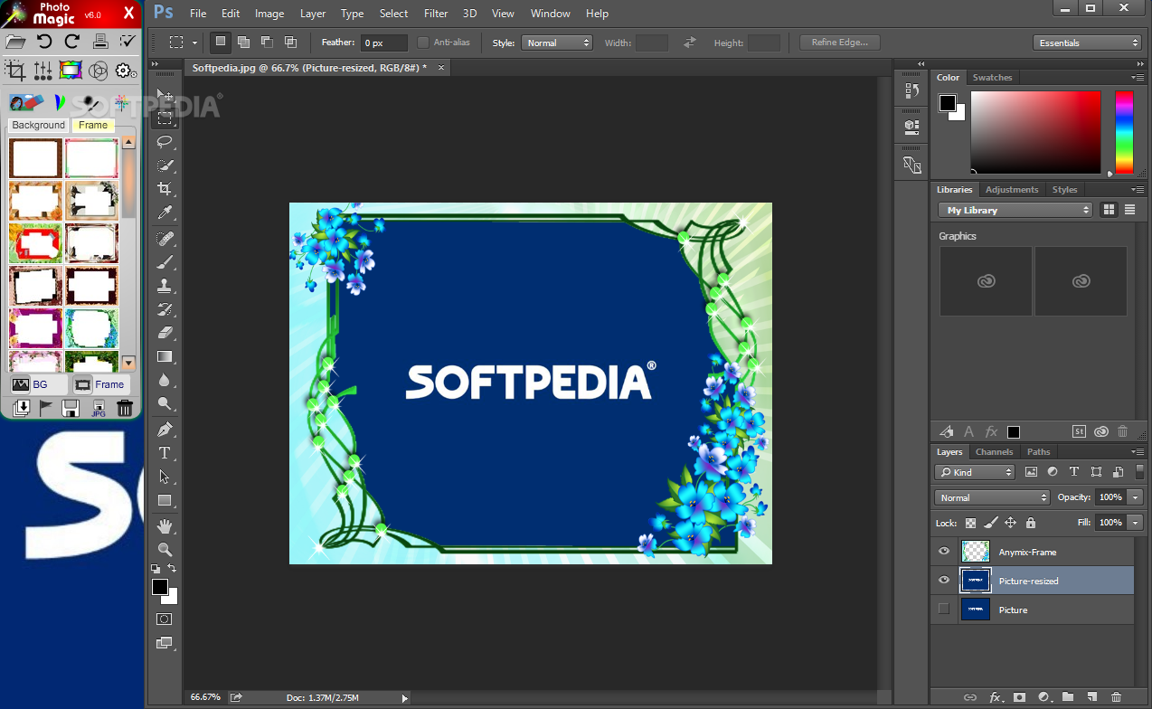Enable the Anti-alias checkbox

click(x=423, y=43)
